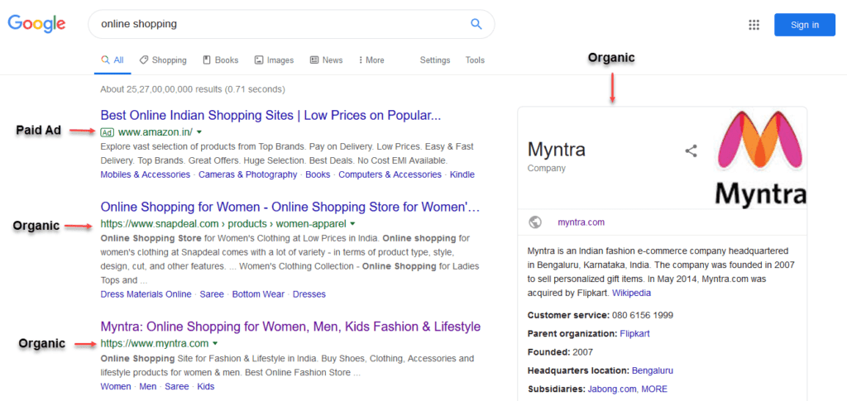Select the All tab

(112, 60)
